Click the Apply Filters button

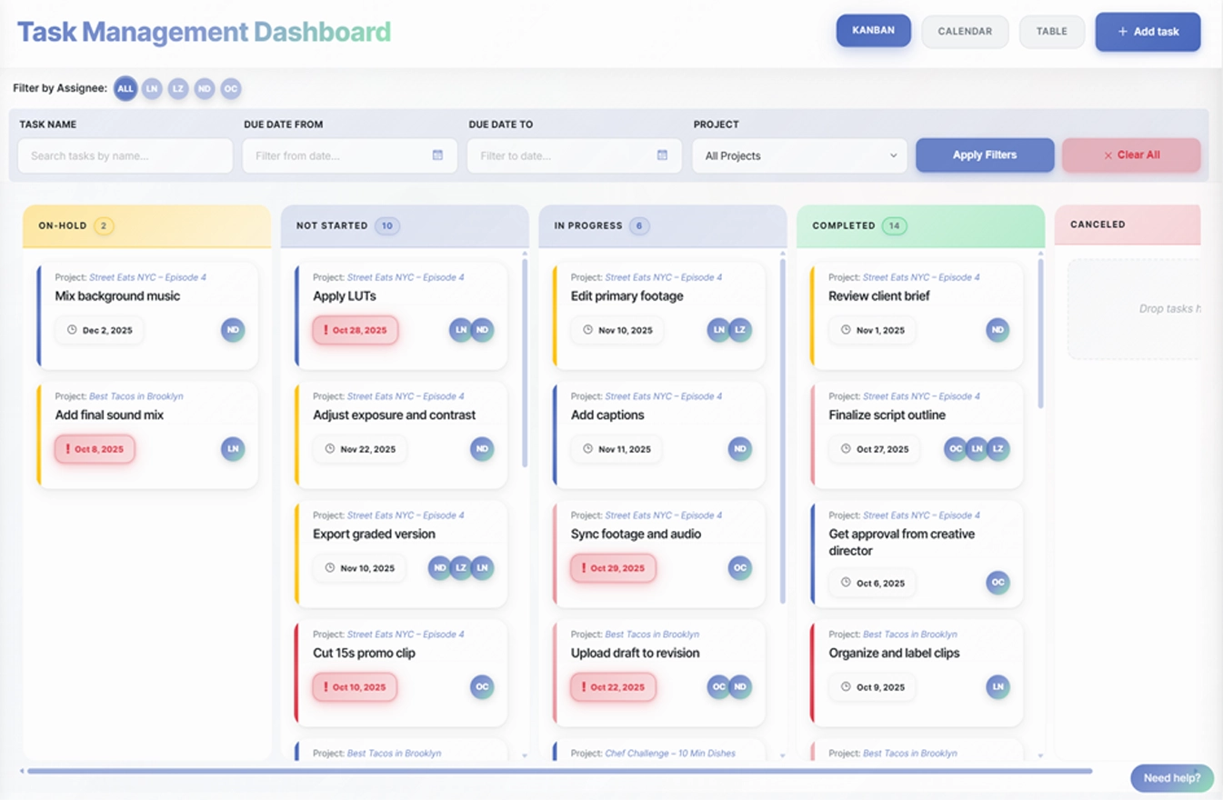984,155
